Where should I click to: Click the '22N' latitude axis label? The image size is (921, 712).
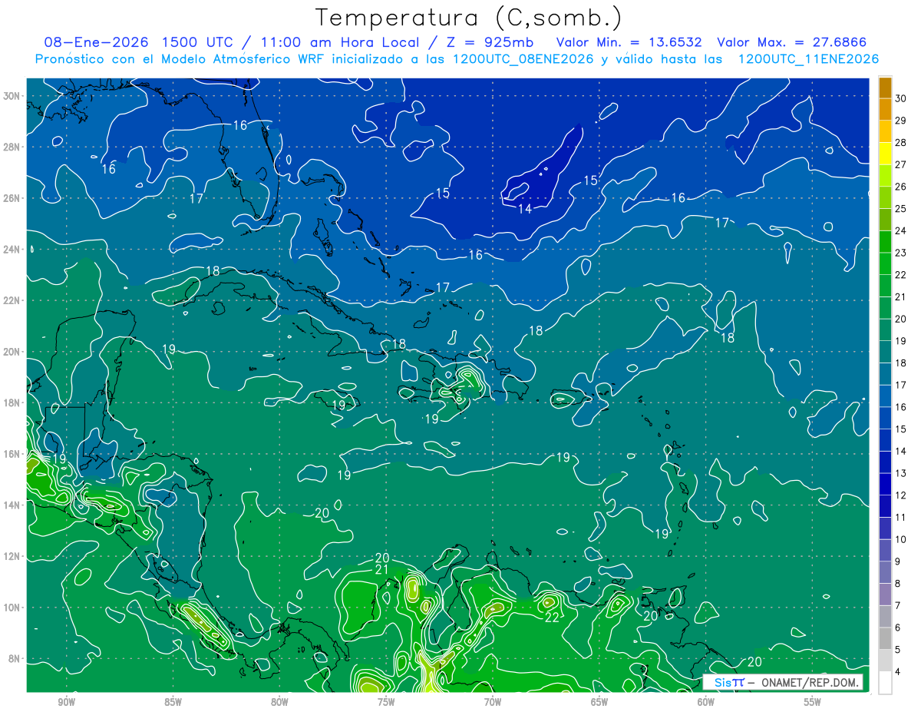click(11, 300)
